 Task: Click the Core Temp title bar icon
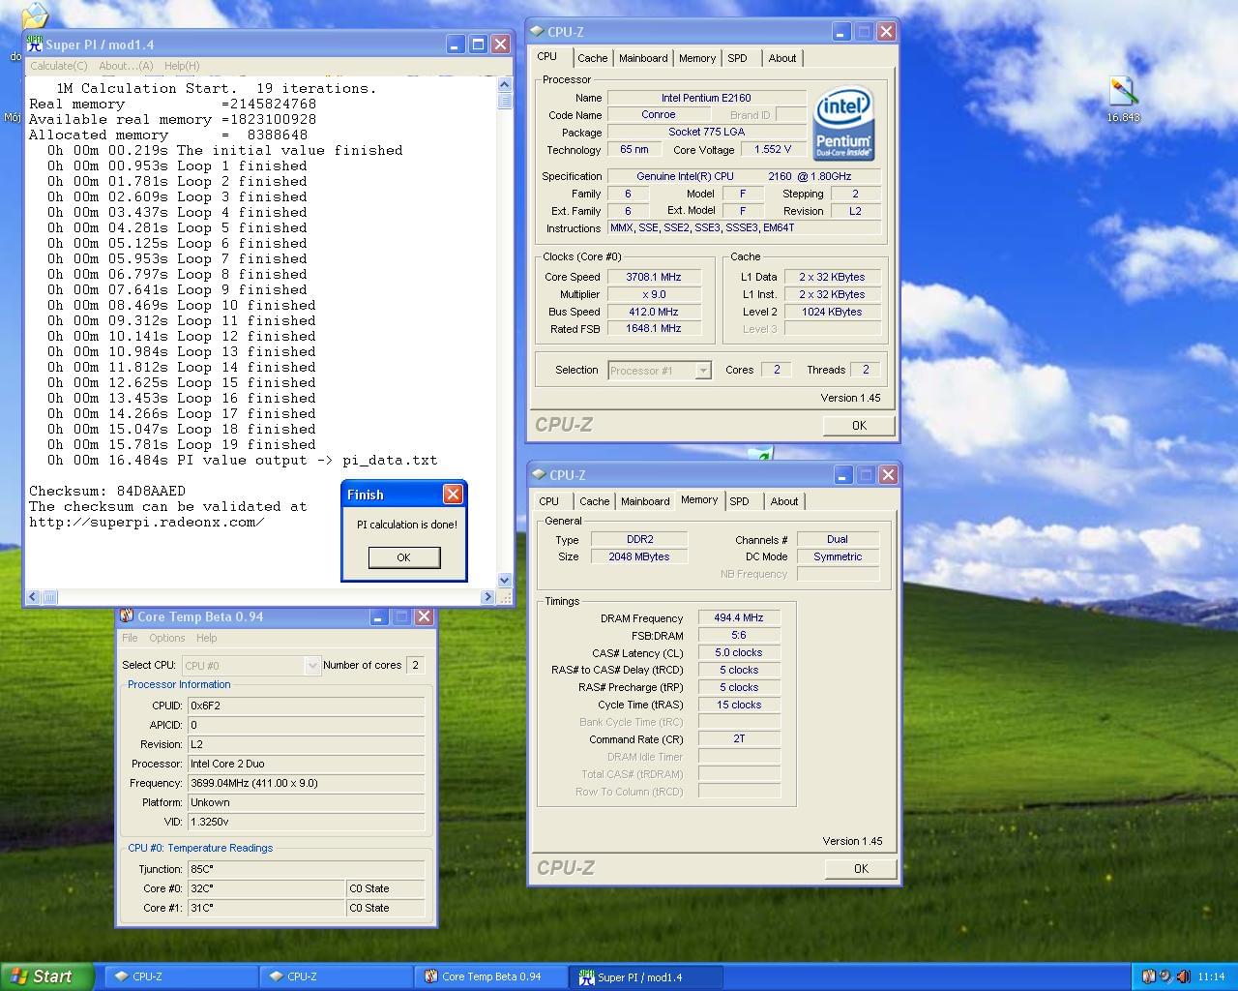point(126,616)
